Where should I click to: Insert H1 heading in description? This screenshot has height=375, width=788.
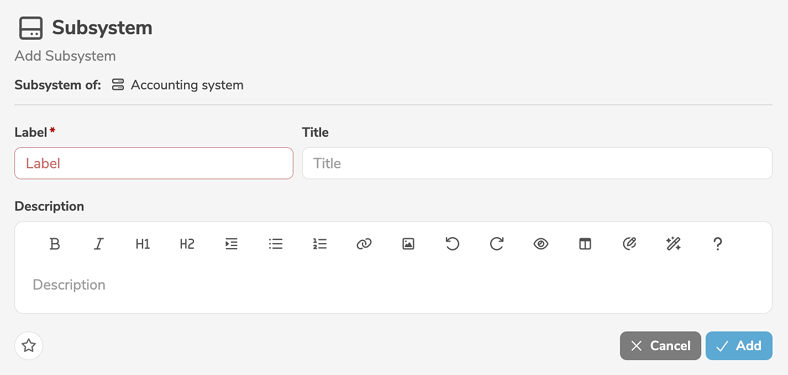pyautogui.click(x=143, y=244)
